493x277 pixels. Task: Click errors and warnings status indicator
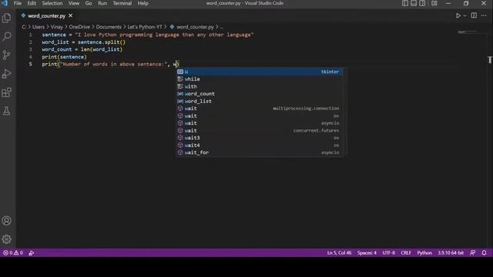[13, 253]
